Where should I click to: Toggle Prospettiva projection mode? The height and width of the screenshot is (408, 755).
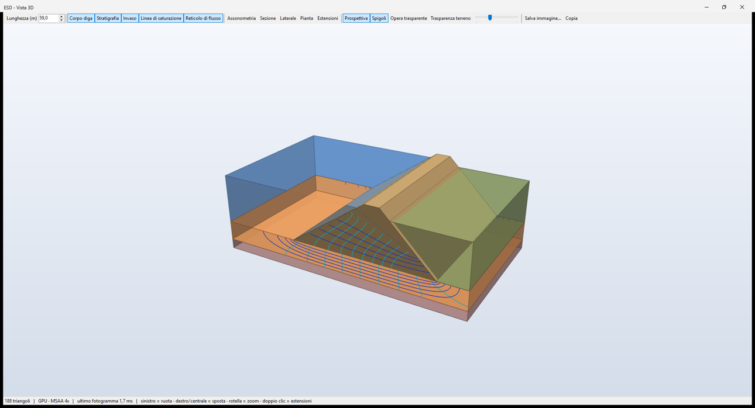356,18
